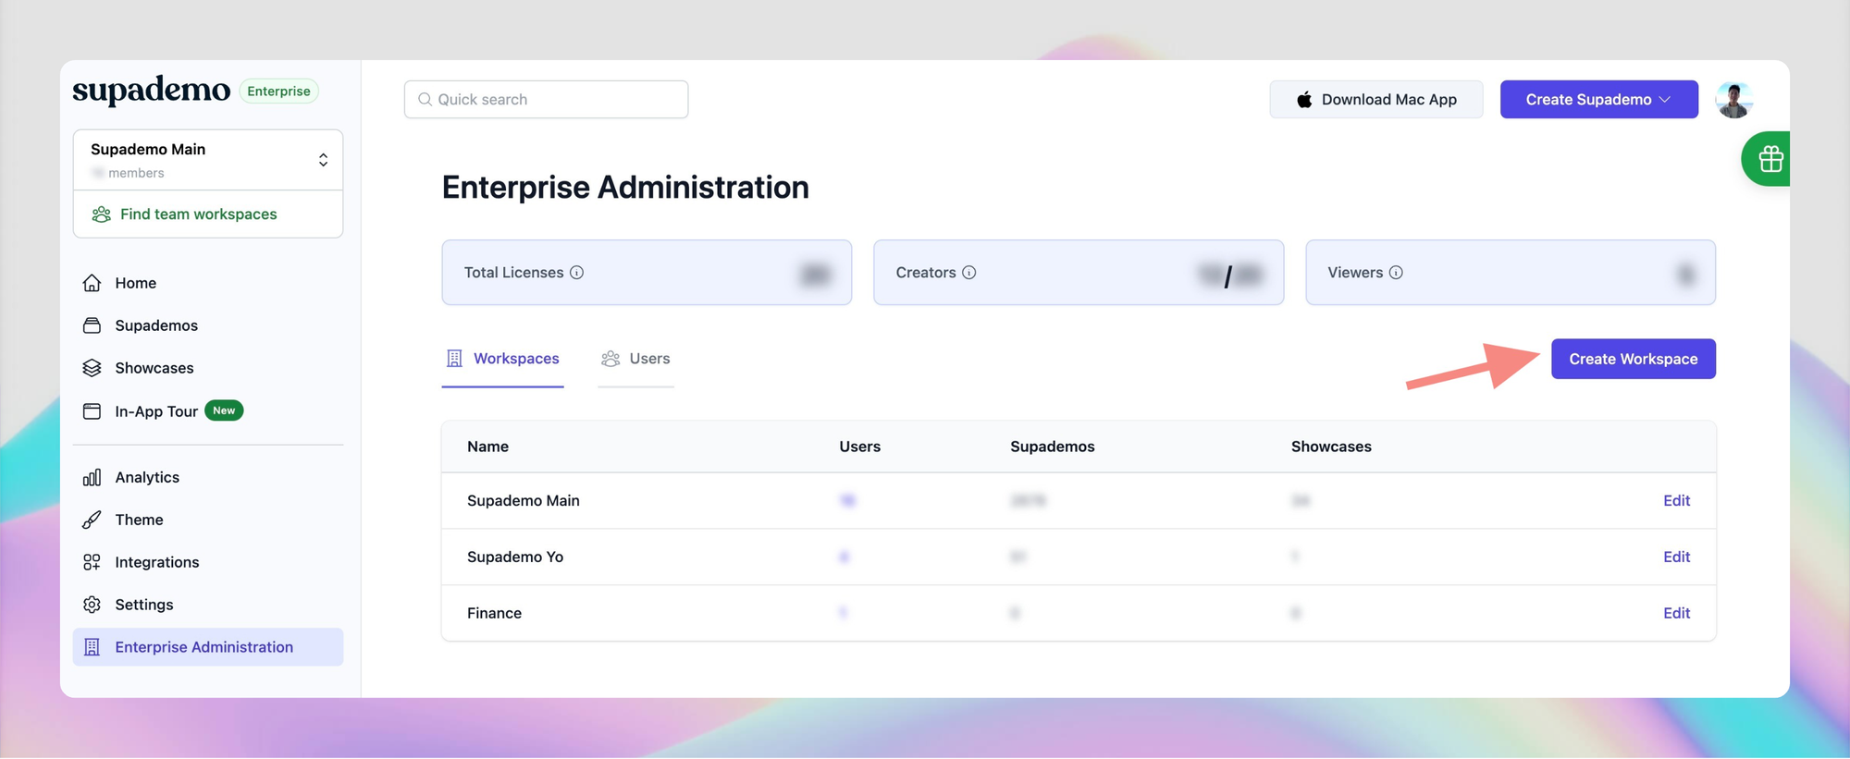Viewport: 1850px width, 759px height.
Task: Open Settings from sidebar
Action: (x=144, y=605)
